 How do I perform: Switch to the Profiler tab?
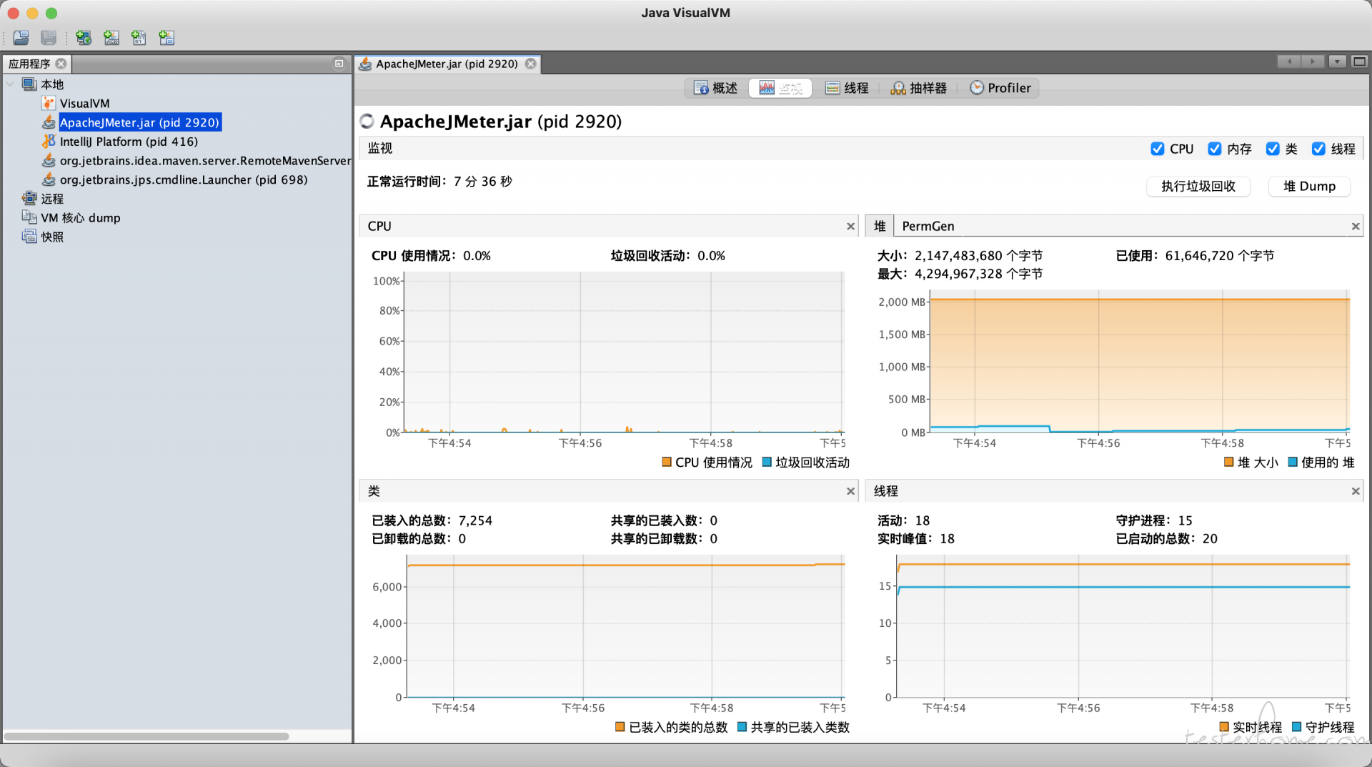coord(1000,88)
